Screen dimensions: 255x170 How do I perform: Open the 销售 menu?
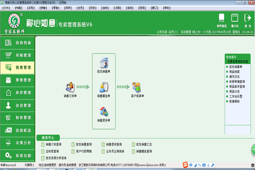click(43, 8)
